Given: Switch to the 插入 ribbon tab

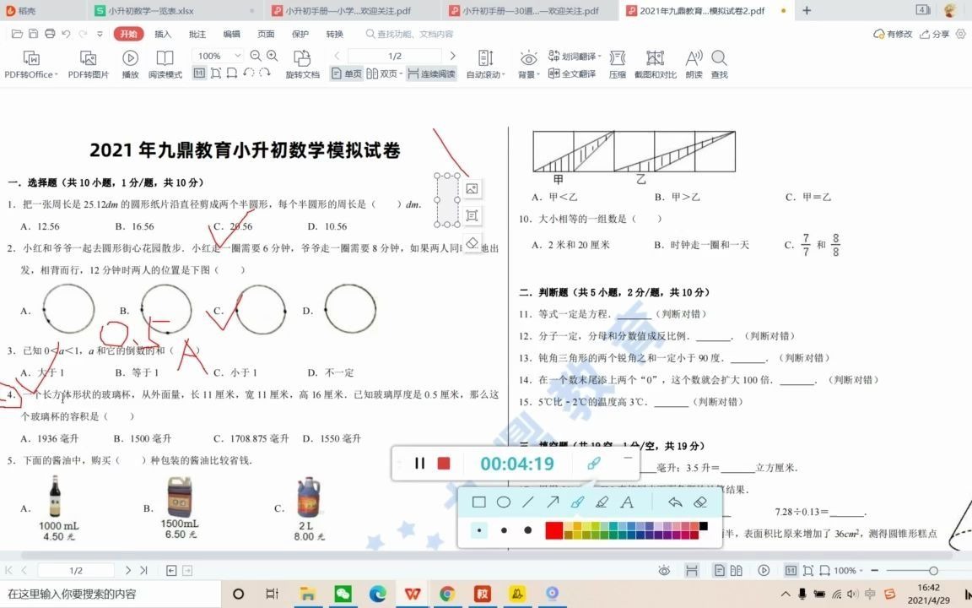Looking at the screenshot, I should click(x=162, y=33).
